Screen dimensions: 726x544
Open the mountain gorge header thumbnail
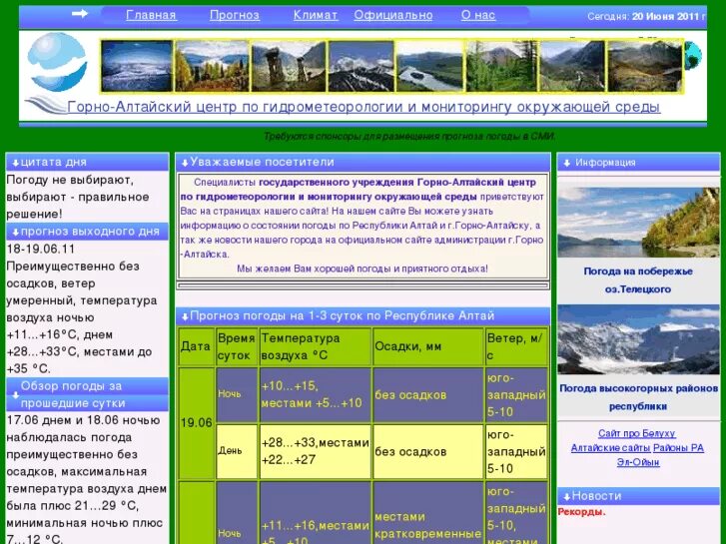pos(573,66)
